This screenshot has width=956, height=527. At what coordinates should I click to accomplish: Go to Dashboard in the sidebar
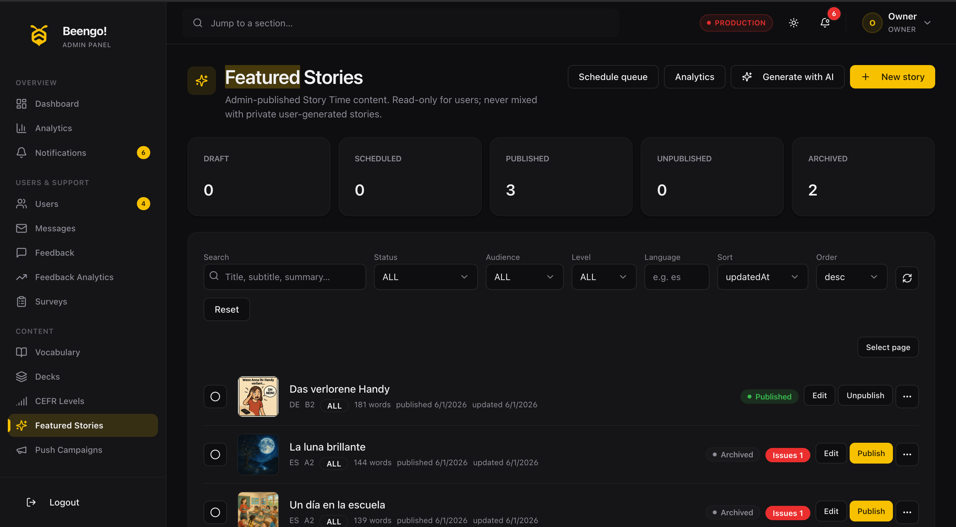(x=83, y=104)
